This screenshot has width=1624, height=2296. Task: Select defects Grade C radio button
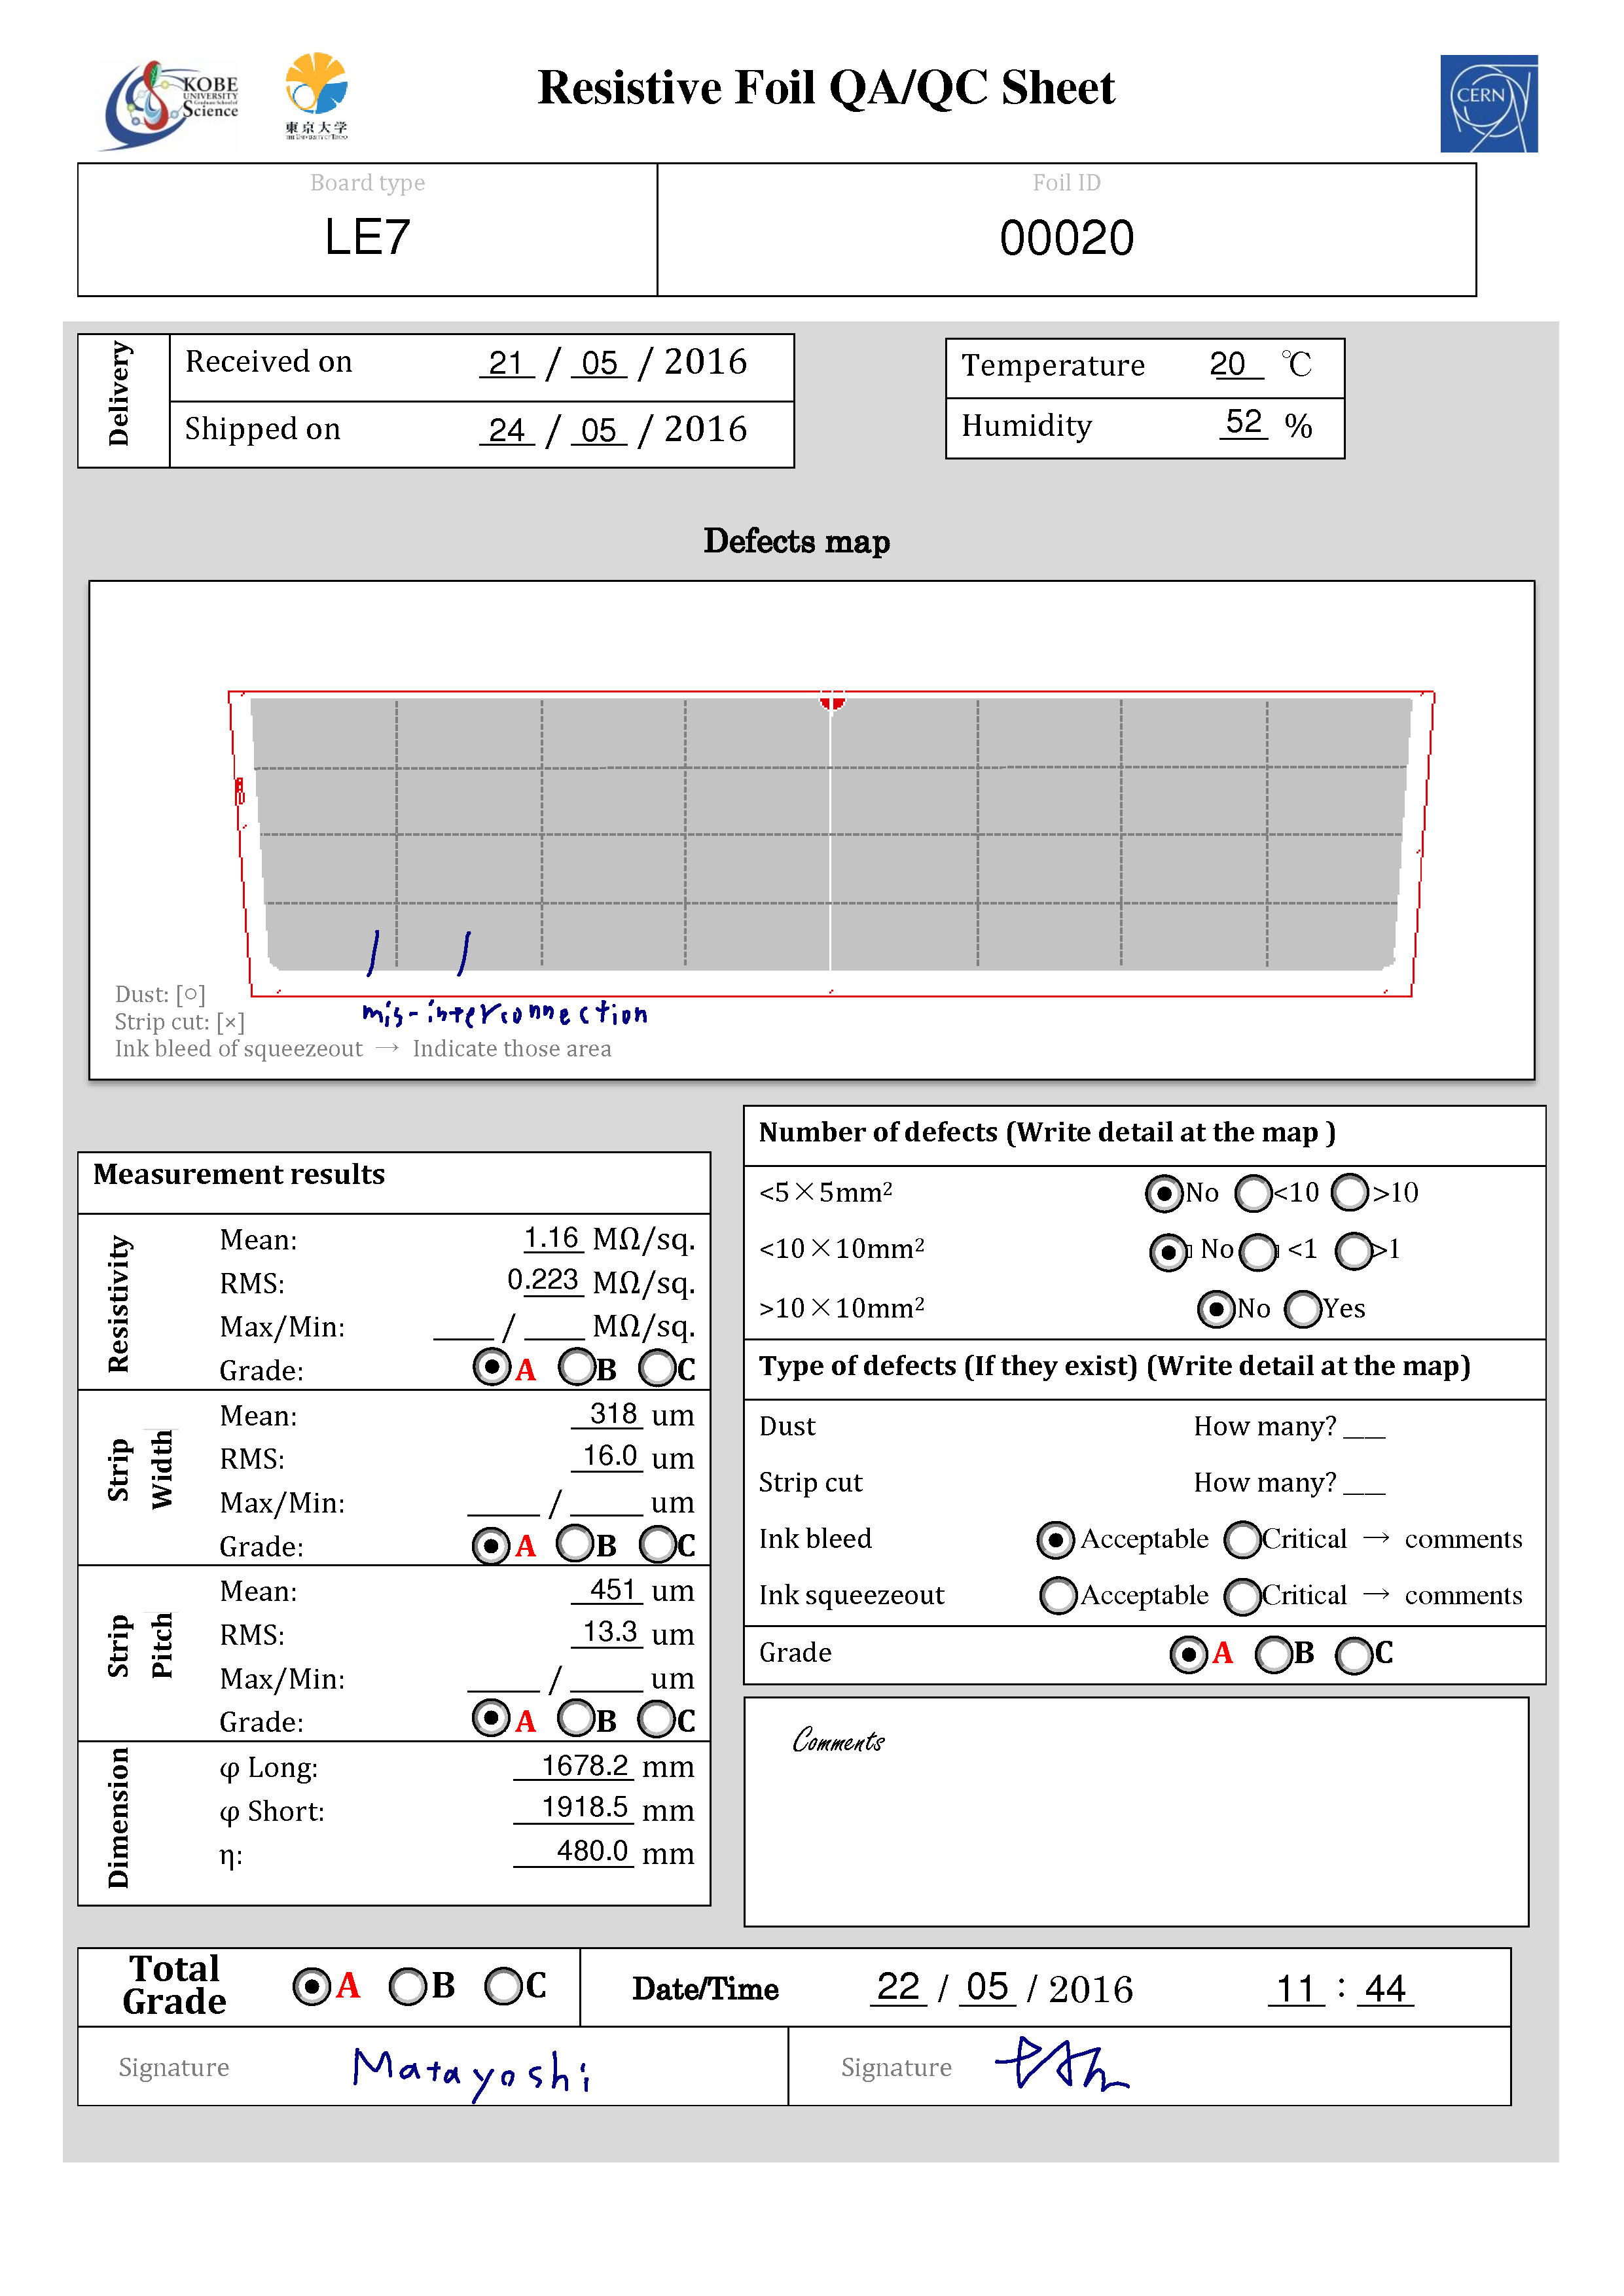(x=1354, y=1655)
